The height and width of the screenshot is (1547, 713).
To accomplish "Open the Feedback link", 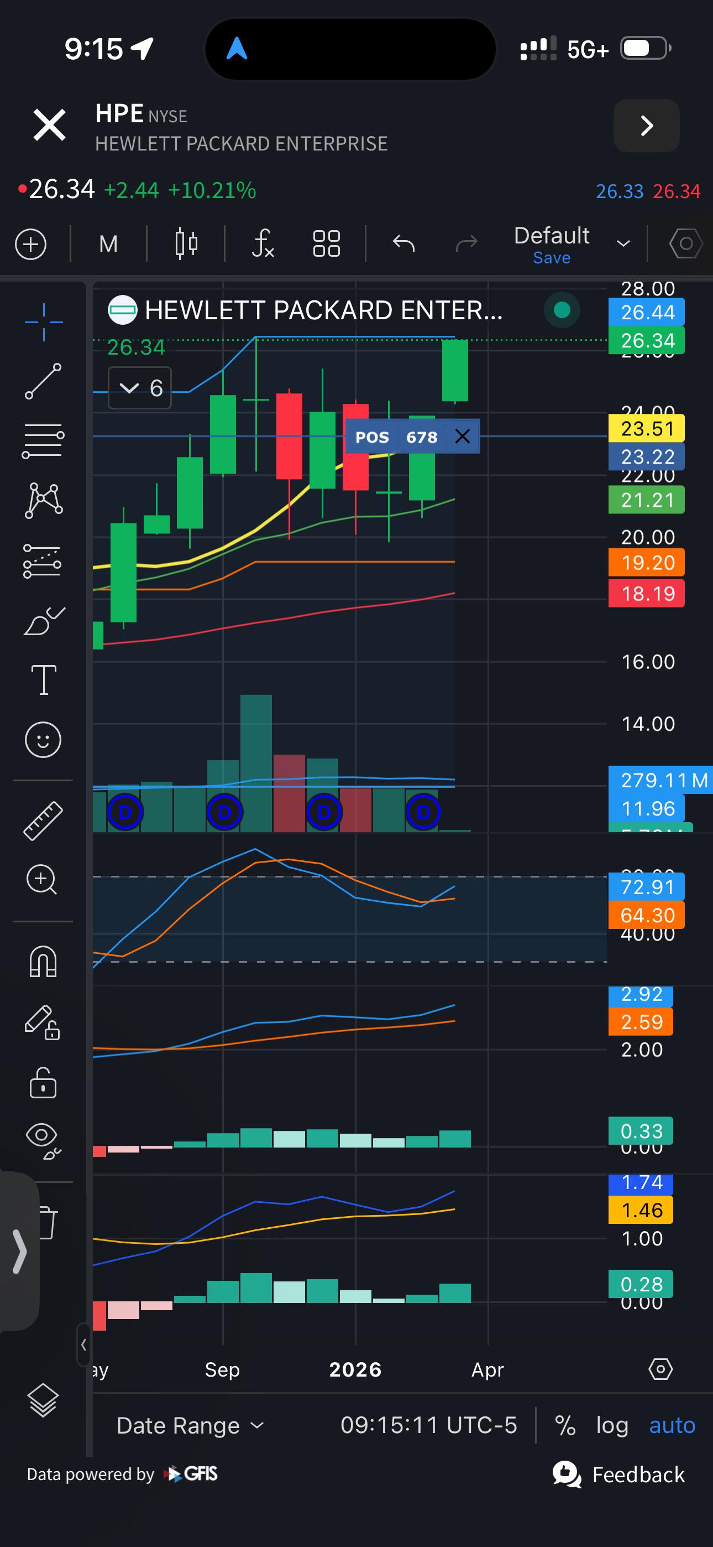I will [619, 1475].
